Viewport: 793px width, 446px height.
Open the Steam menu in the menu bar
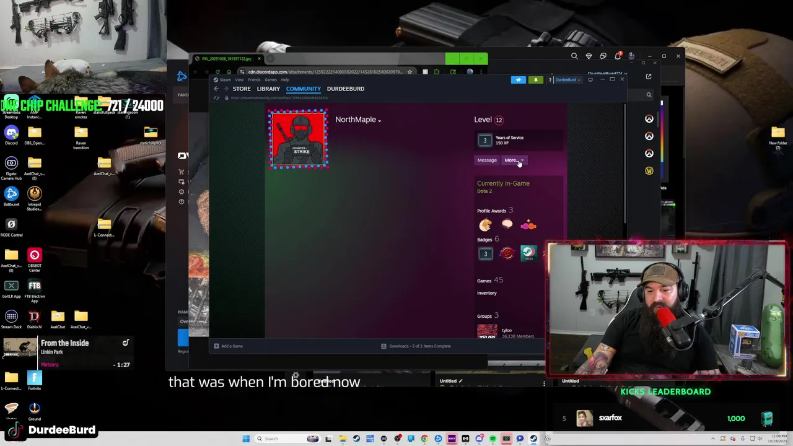tap(225, 80)
